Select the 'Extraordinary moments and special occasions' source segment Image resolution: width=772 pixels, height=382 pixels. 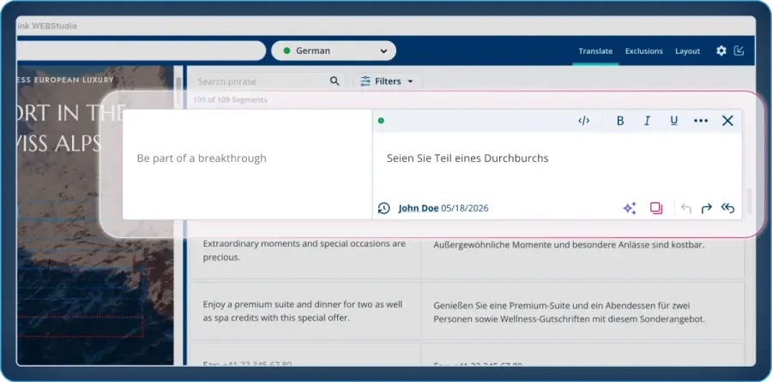(x=305, y=250)
